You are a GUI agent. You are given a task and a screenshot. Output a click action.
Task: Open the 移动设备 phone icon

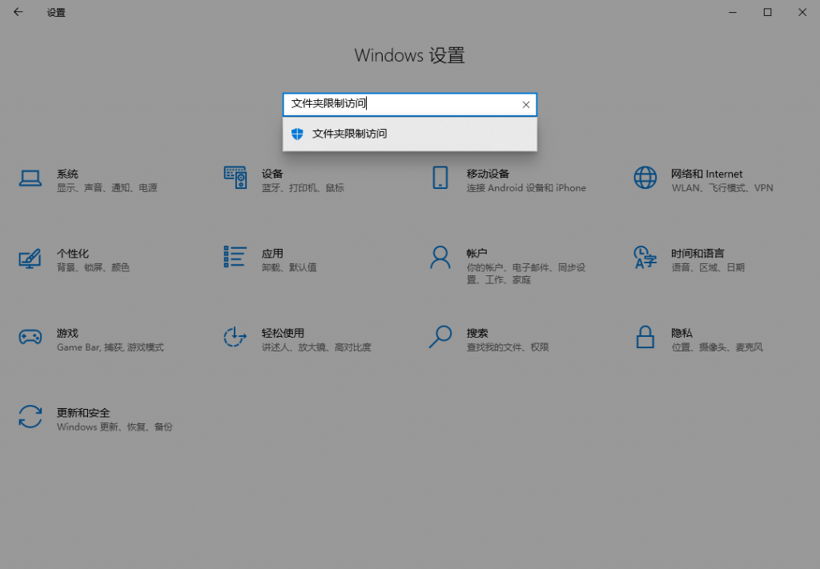click(440, 178)
